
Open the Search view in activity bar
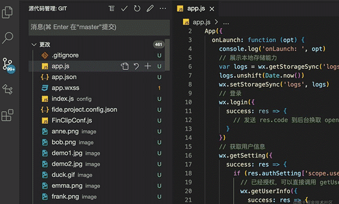7,38
